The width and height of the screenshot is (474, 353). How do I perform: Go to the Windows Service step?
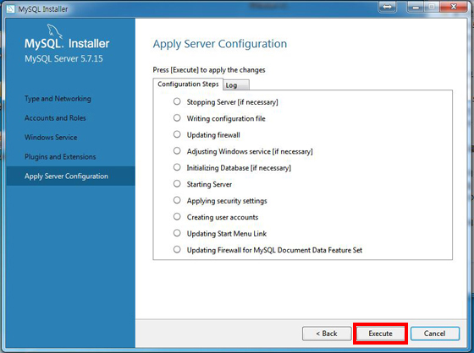coord(51,138)
